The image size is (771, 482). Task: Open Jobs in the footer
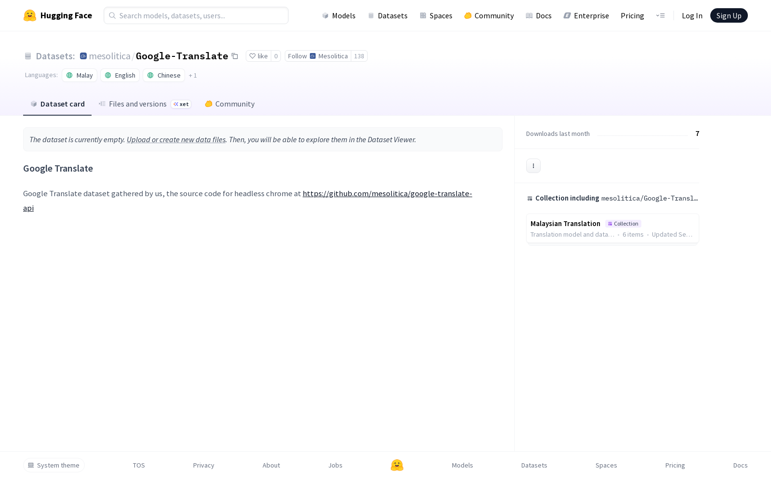[335, 465]
